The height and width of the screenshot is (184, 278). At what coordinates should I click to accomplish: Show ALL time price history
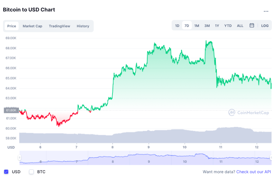point(240,26)
